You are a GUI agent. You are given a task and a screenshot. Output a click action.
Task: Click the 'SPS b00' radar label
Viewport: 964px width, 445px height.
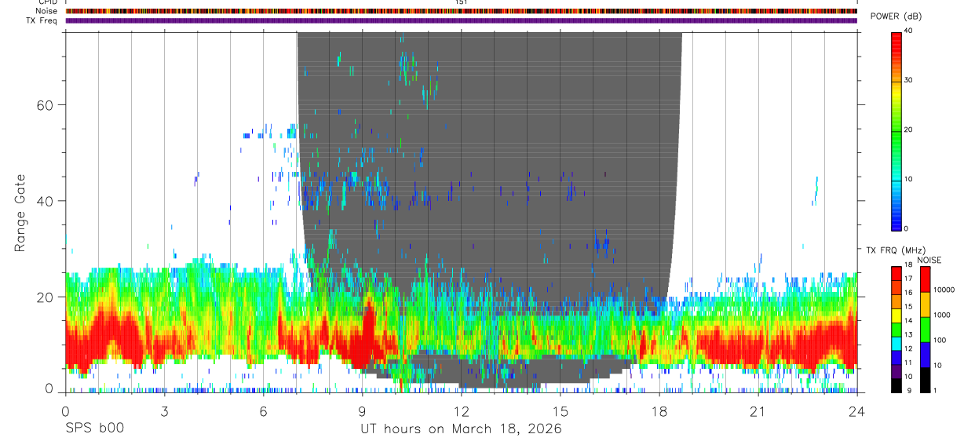tap(94, 429)
